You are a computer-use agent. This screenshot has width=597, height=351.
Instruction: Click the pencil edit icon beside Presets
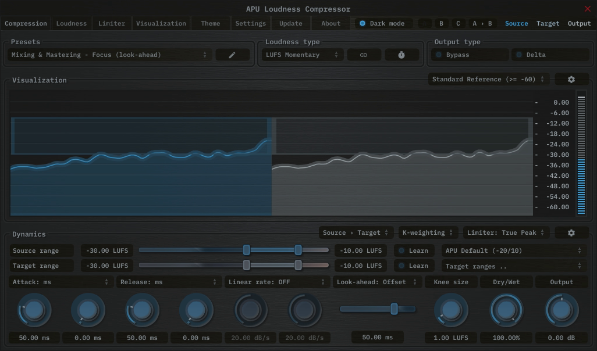(x=232, y=55)
